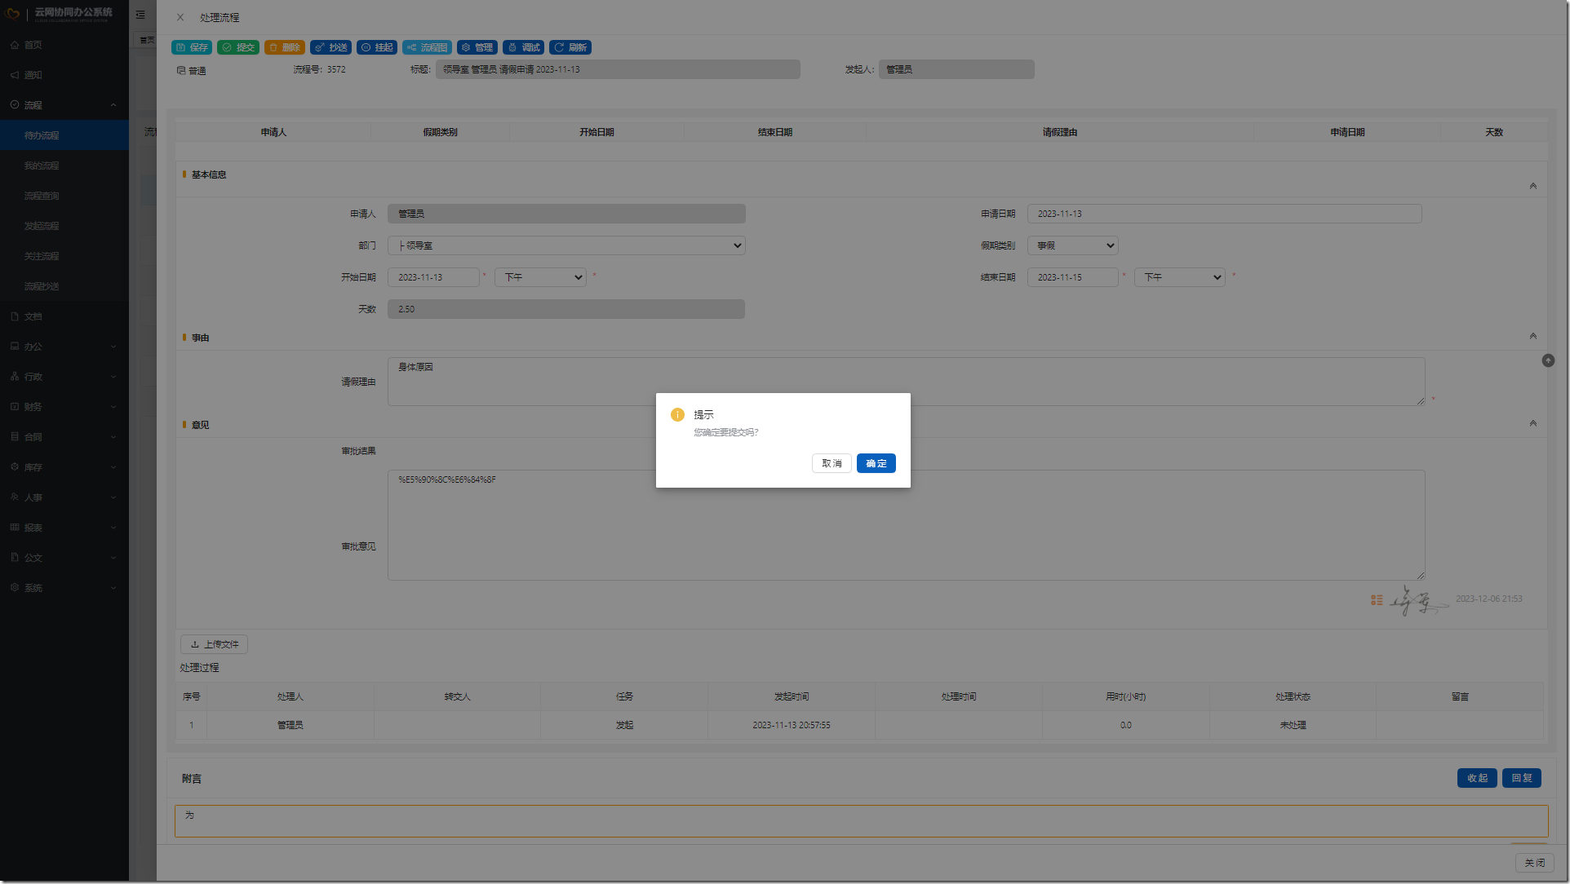Screen dimensions: 1570x884
Task: Click the 申请日期 date field
Action: [1224, 214]
